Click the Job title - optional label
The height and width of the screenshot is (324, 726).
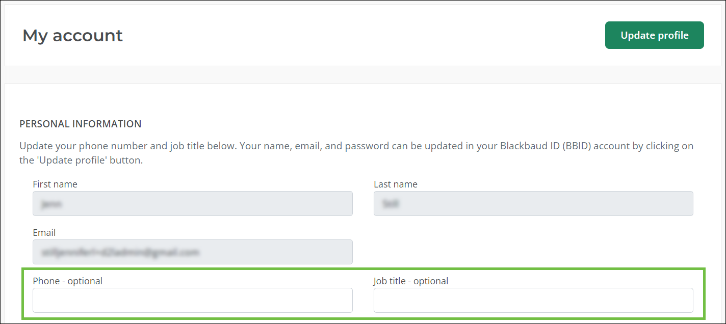(410, 281)
